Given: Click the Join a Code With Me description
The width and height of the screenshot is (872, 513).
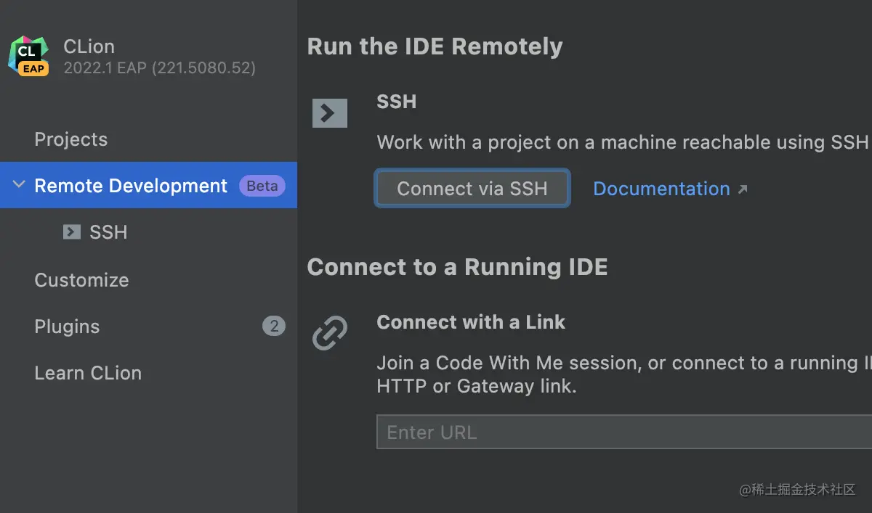Looking at the screenshot, I should [624, 374].
